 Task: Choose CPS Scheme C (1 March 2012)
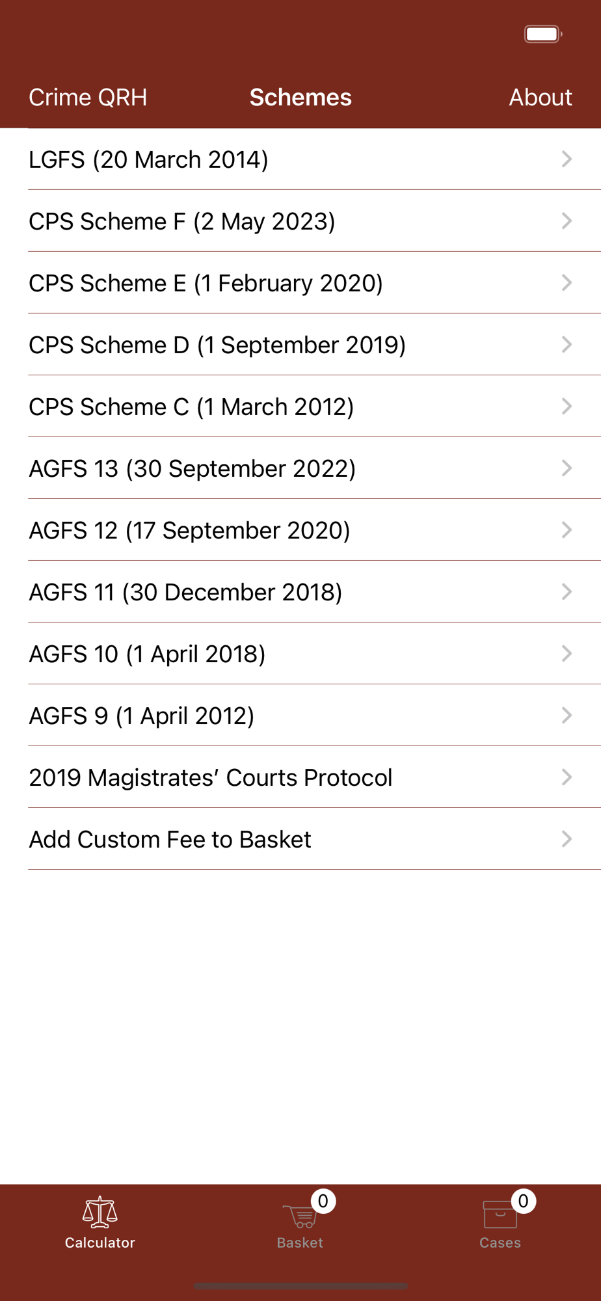pos(191,407)
